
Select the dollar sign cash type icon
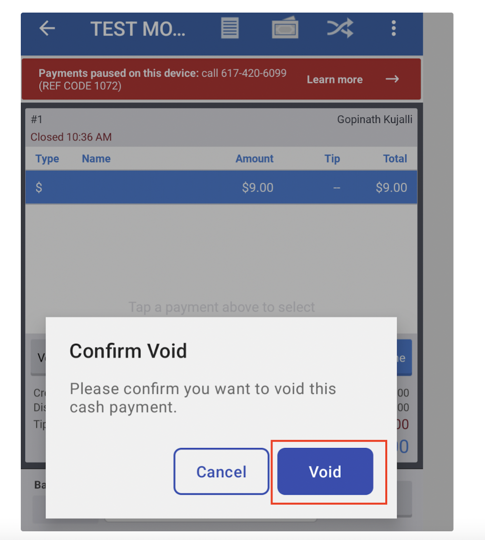[39, 187]
